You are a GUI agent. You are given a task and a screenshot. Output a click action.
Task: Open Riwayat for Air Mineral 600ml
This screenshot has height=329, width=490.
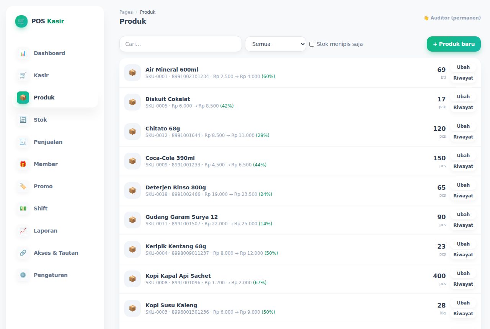(463, 78)
